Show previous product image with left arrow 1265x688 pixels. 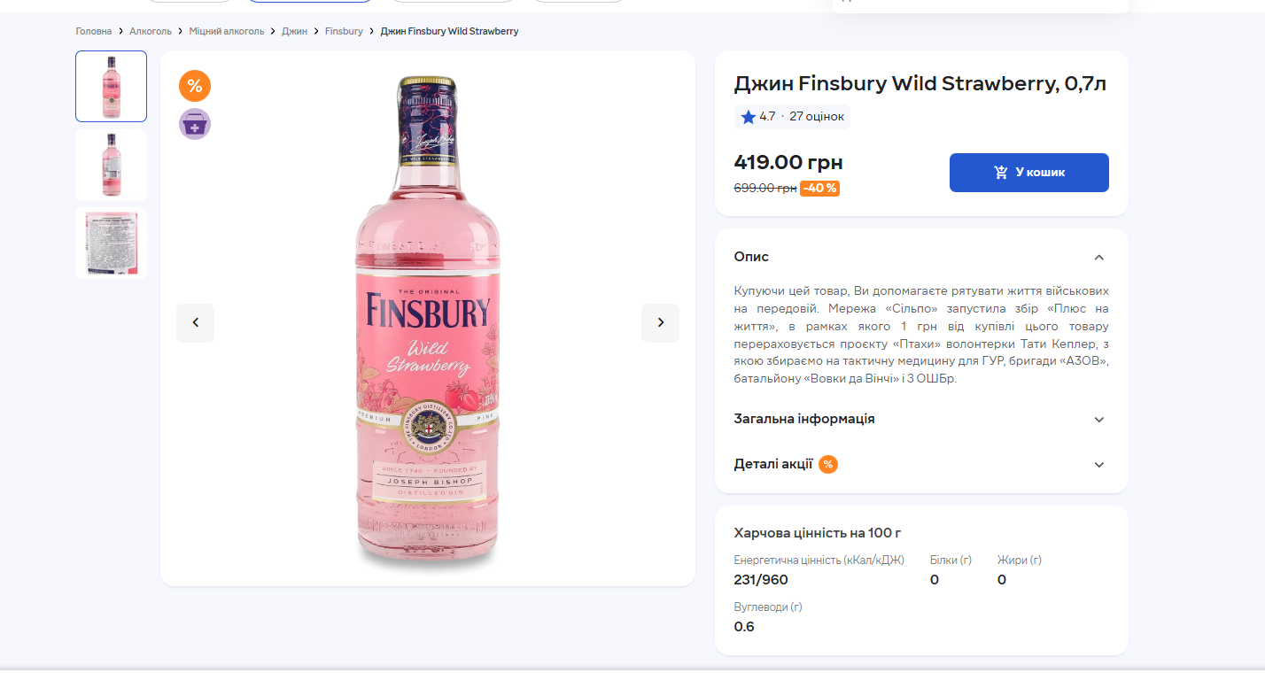click(195, 323)
